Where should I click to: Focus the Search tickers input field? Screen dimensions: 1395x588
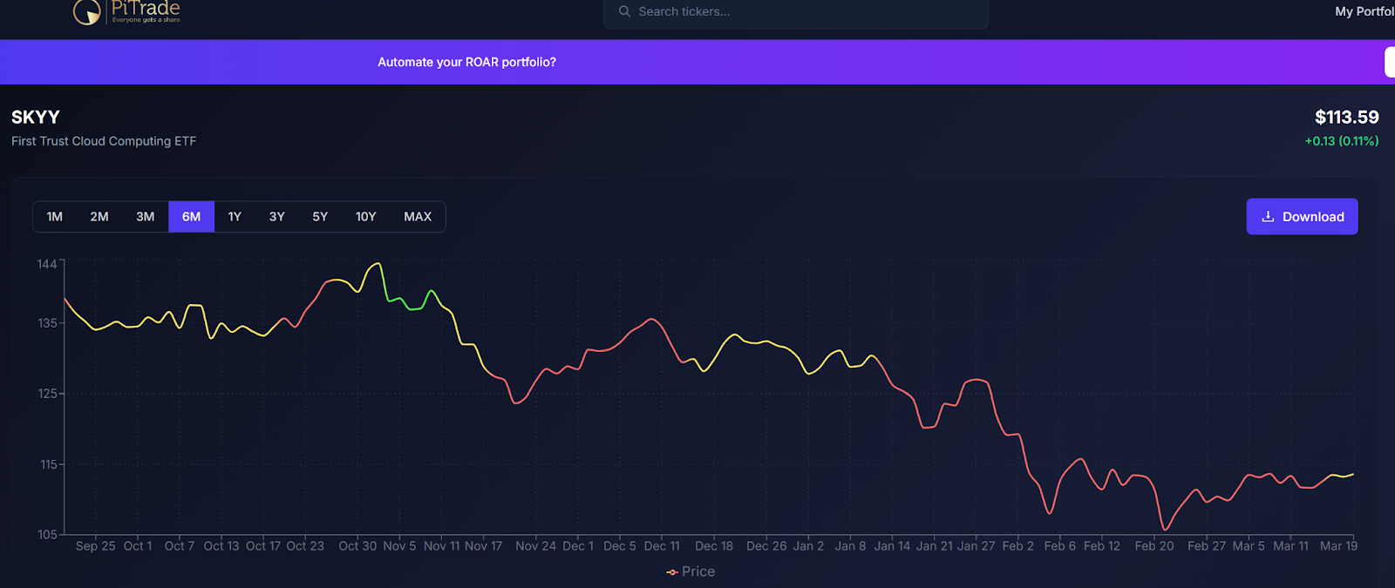796,12
